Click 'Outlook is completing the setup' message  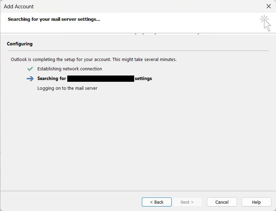click(94, 60)
